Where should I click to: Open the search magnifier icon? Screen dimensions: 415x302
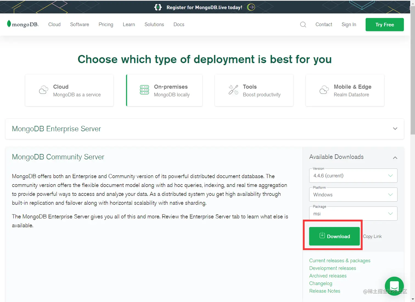coord(303,25)
